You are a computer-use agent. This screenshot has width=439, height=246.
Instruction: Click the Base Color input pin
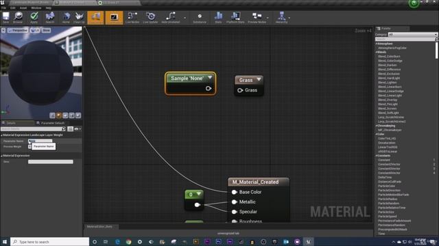(x=235, y=192)
